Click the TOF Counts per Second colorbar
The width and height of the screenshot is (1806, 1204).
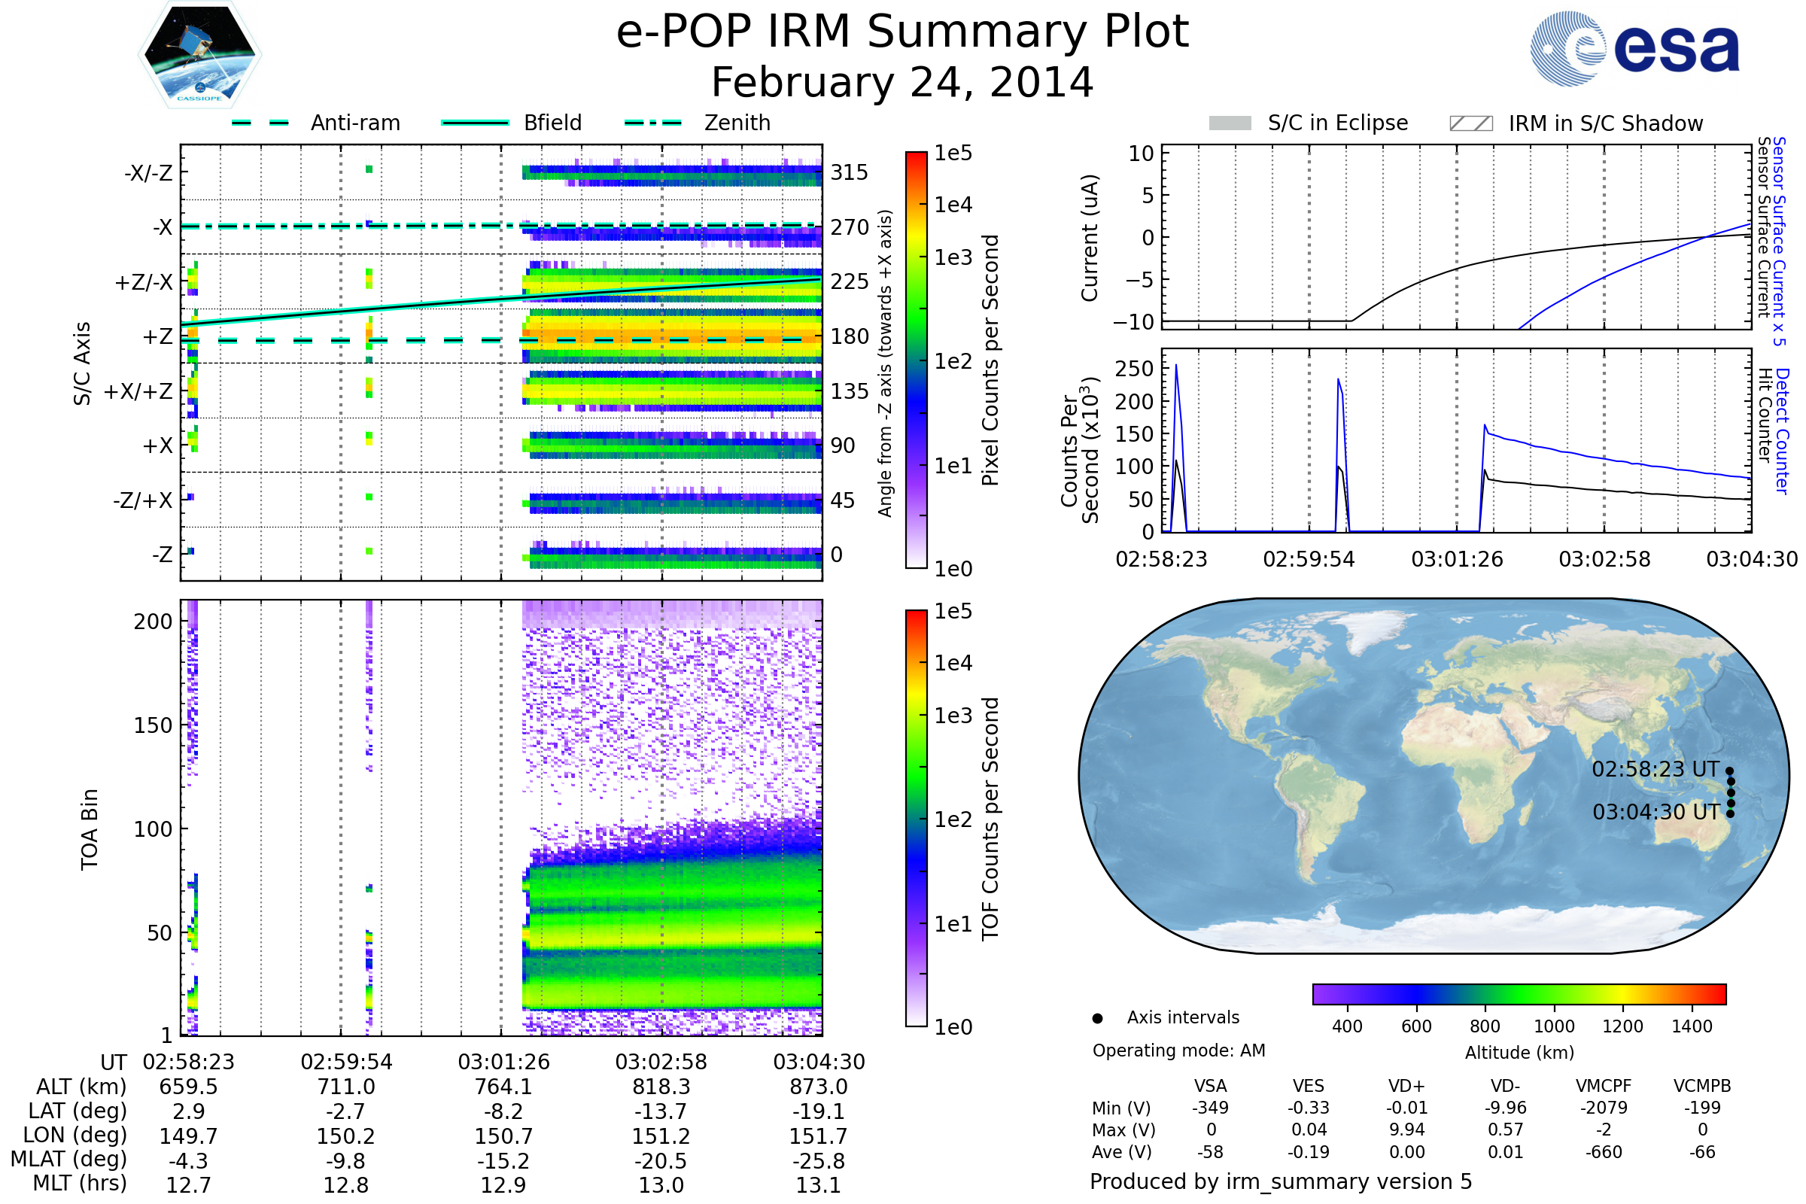click(x=916, y=818)
